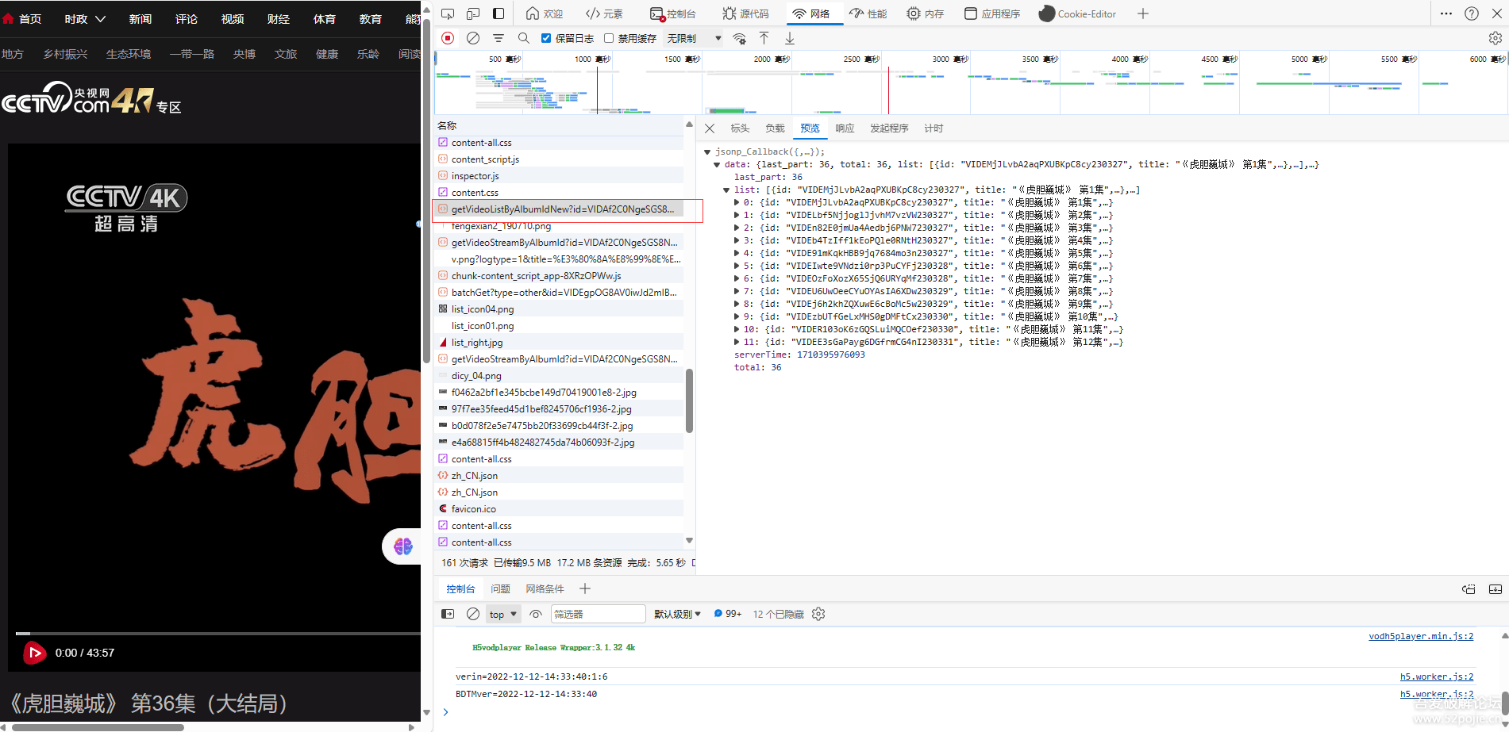Expand list item 0 in JSON preview
Screen dimensions: 1509x732
tap(737, 202)
